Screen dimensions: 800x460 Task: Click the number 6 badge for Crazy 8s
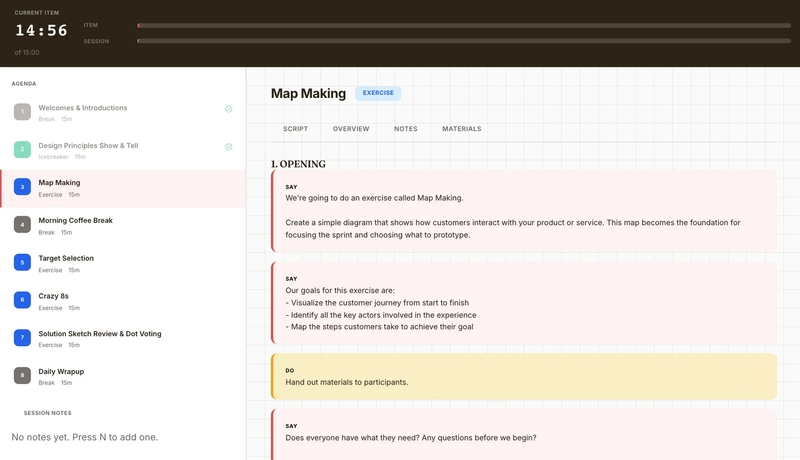click(x=22, y=300)
